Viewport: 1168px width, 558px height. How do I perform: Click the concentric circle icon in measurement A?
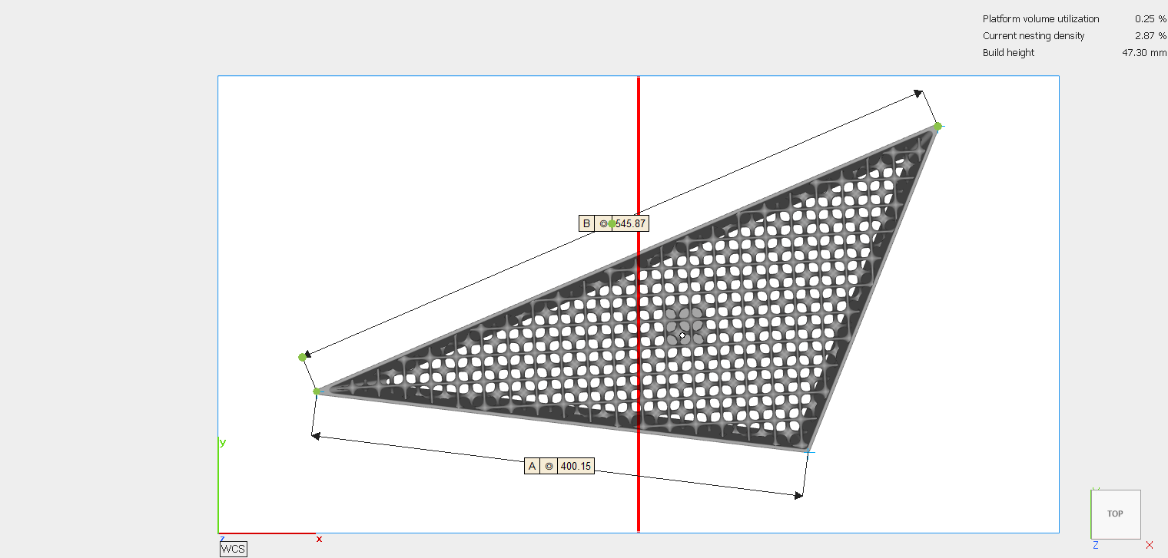pyautogui.click(x=549, y=466)
